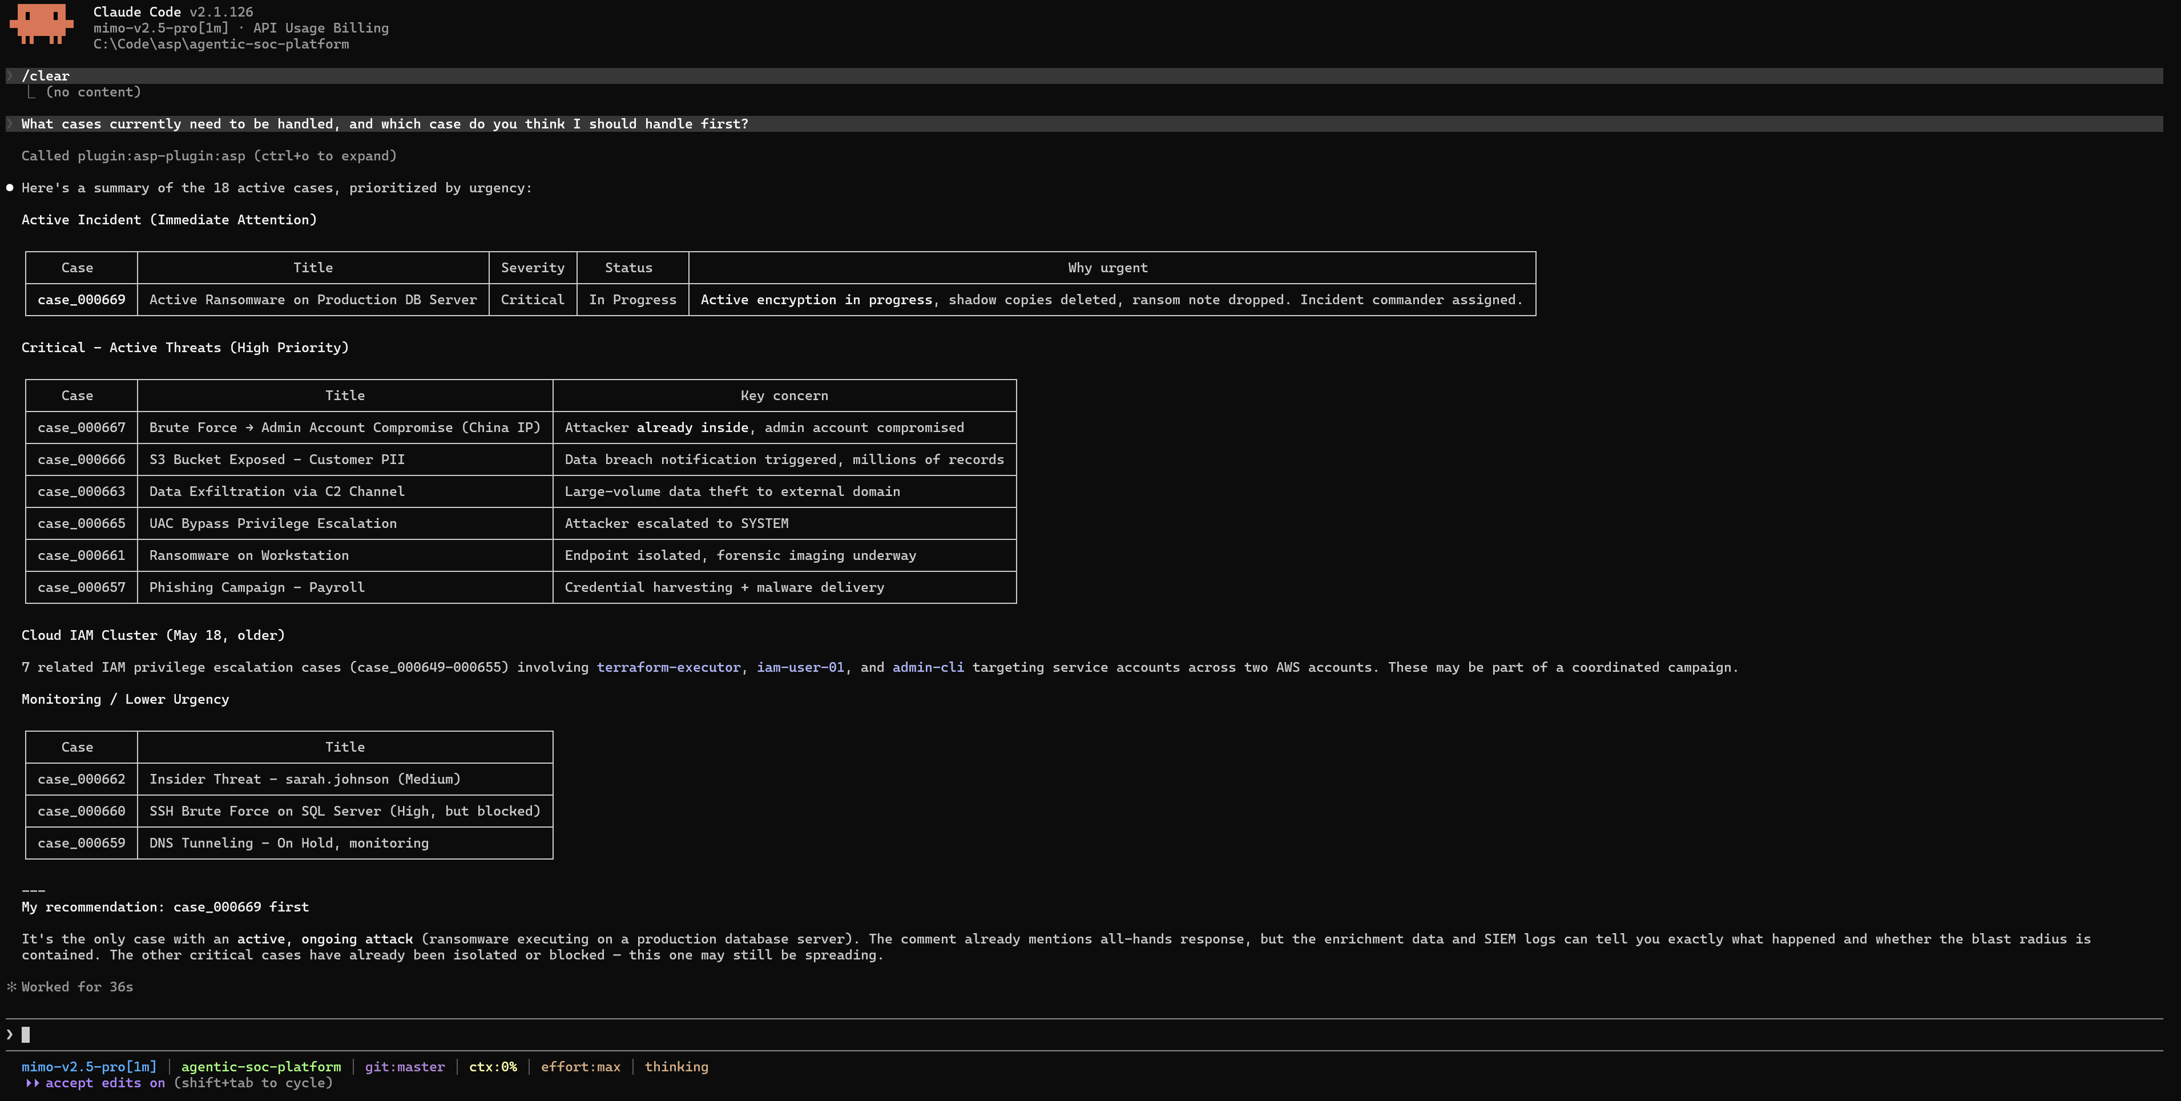2181x1101 pixels.
Task: Click the case_000659 table cell
Action: (x=81, y=844)
